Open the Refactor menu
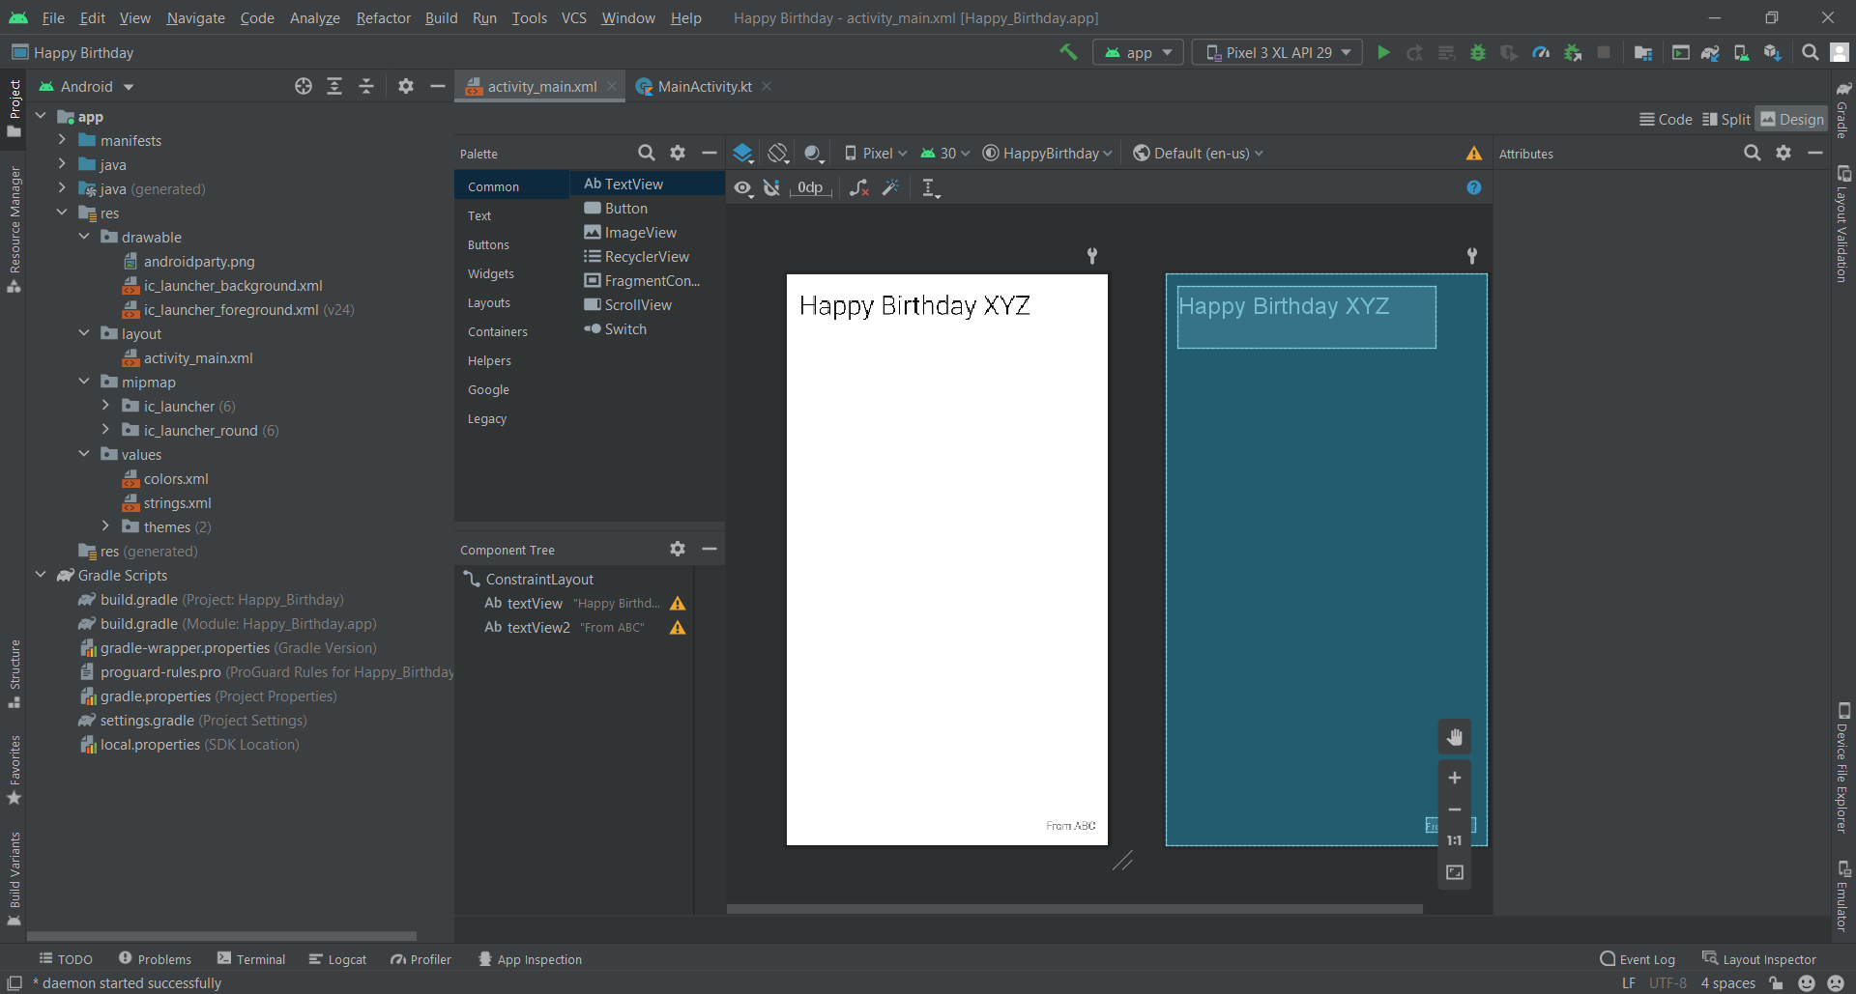Viewport: 1856px width, 994px height. point(383,17)
